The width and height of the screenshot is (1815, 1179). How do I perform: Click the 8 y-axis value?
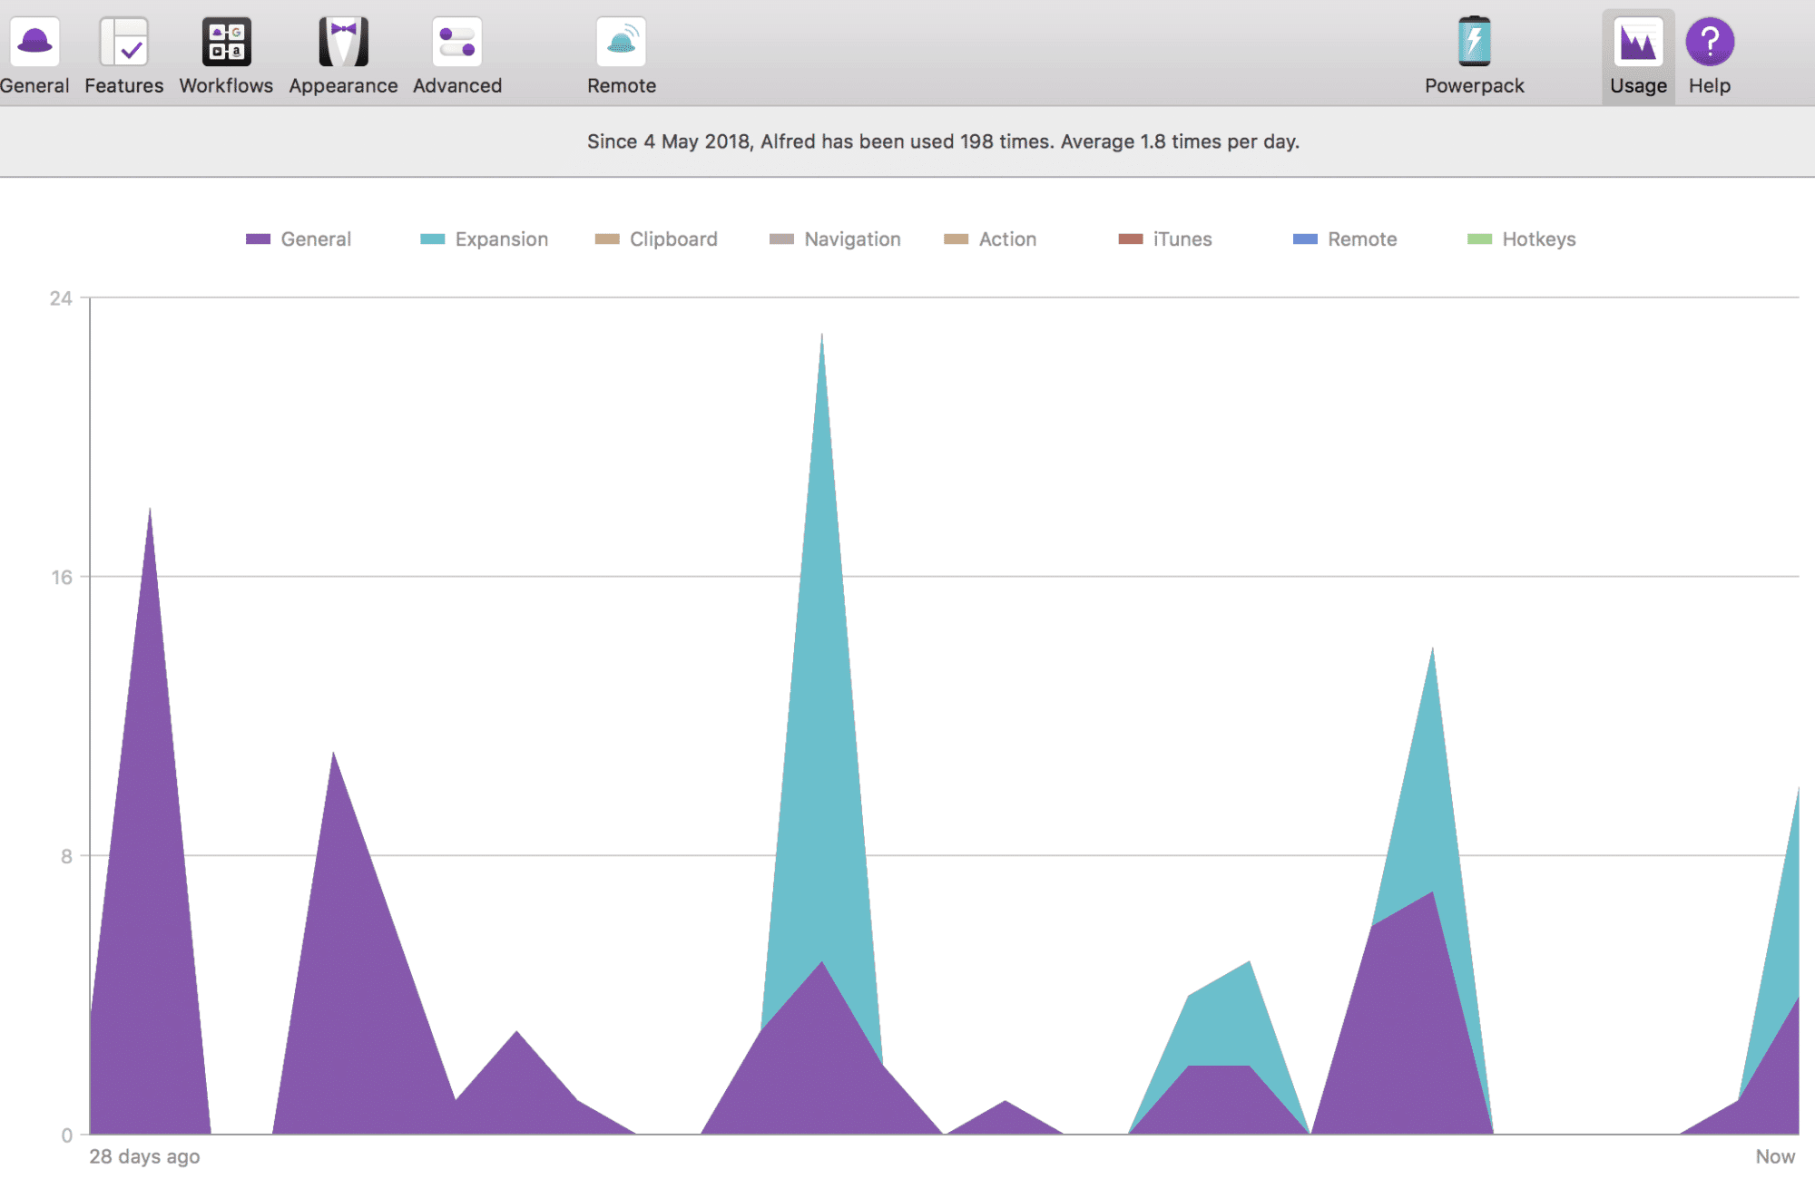point(66,856)
